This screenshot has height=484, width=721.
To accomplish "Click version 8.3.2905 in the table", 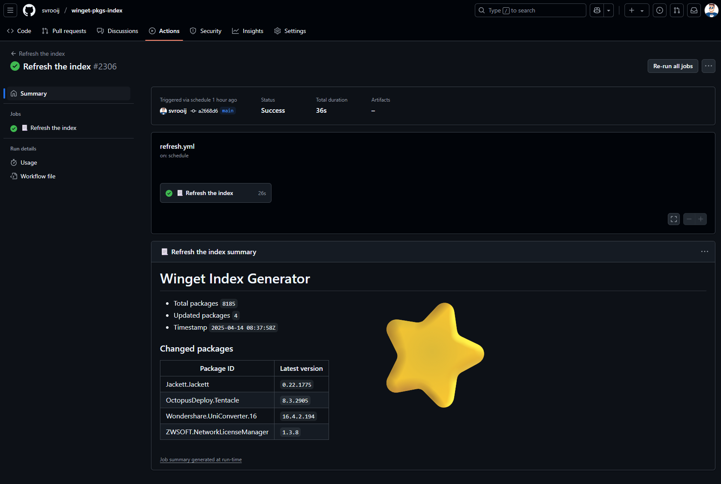I will pyautogui.click(x=295, y=401).
